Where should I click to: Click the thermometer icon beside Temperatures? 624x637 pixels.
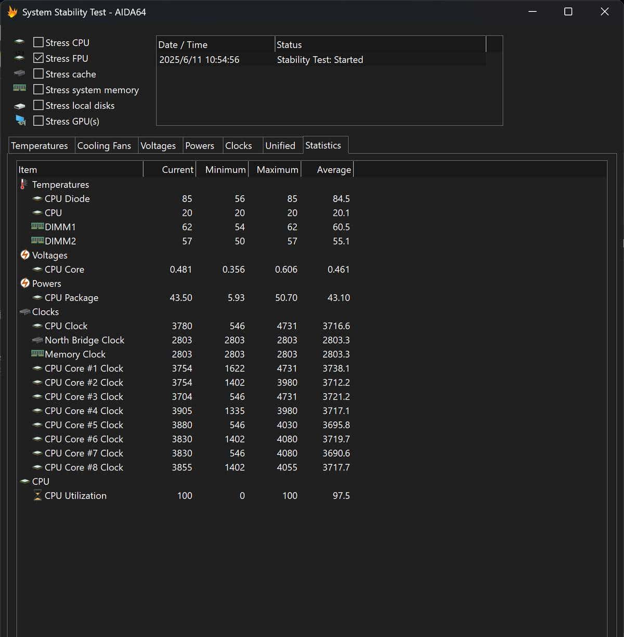click(24, 184)
